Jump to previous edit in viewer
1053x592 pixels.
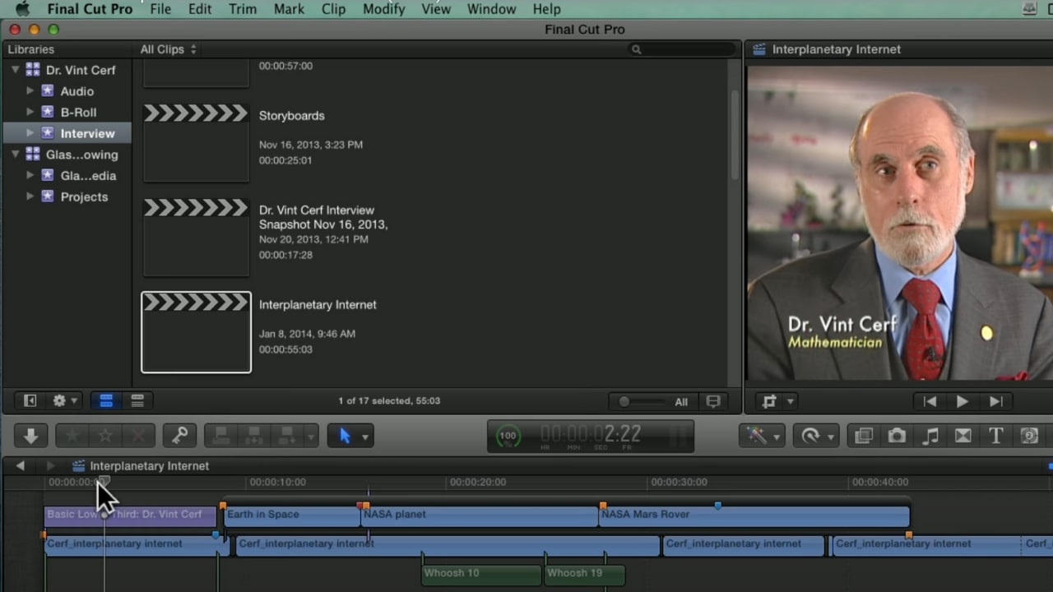(930, 401)
